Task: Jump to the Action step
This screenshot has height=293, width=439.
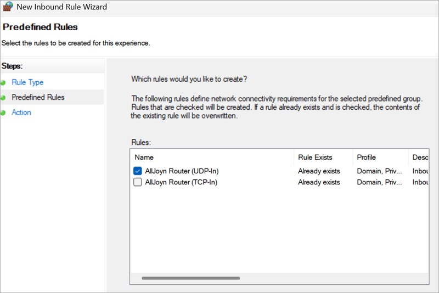Action: pos(21,112)
